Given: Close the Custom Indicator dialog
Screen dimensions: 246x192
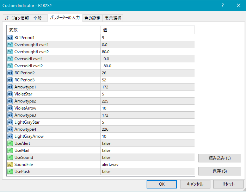Looking at the screenshot, I should point(239,6).
